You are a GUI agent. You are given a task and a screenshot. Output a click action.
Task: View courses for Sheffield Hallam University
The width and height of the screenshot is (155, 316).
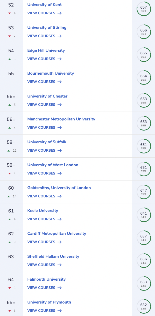point(45,265)
